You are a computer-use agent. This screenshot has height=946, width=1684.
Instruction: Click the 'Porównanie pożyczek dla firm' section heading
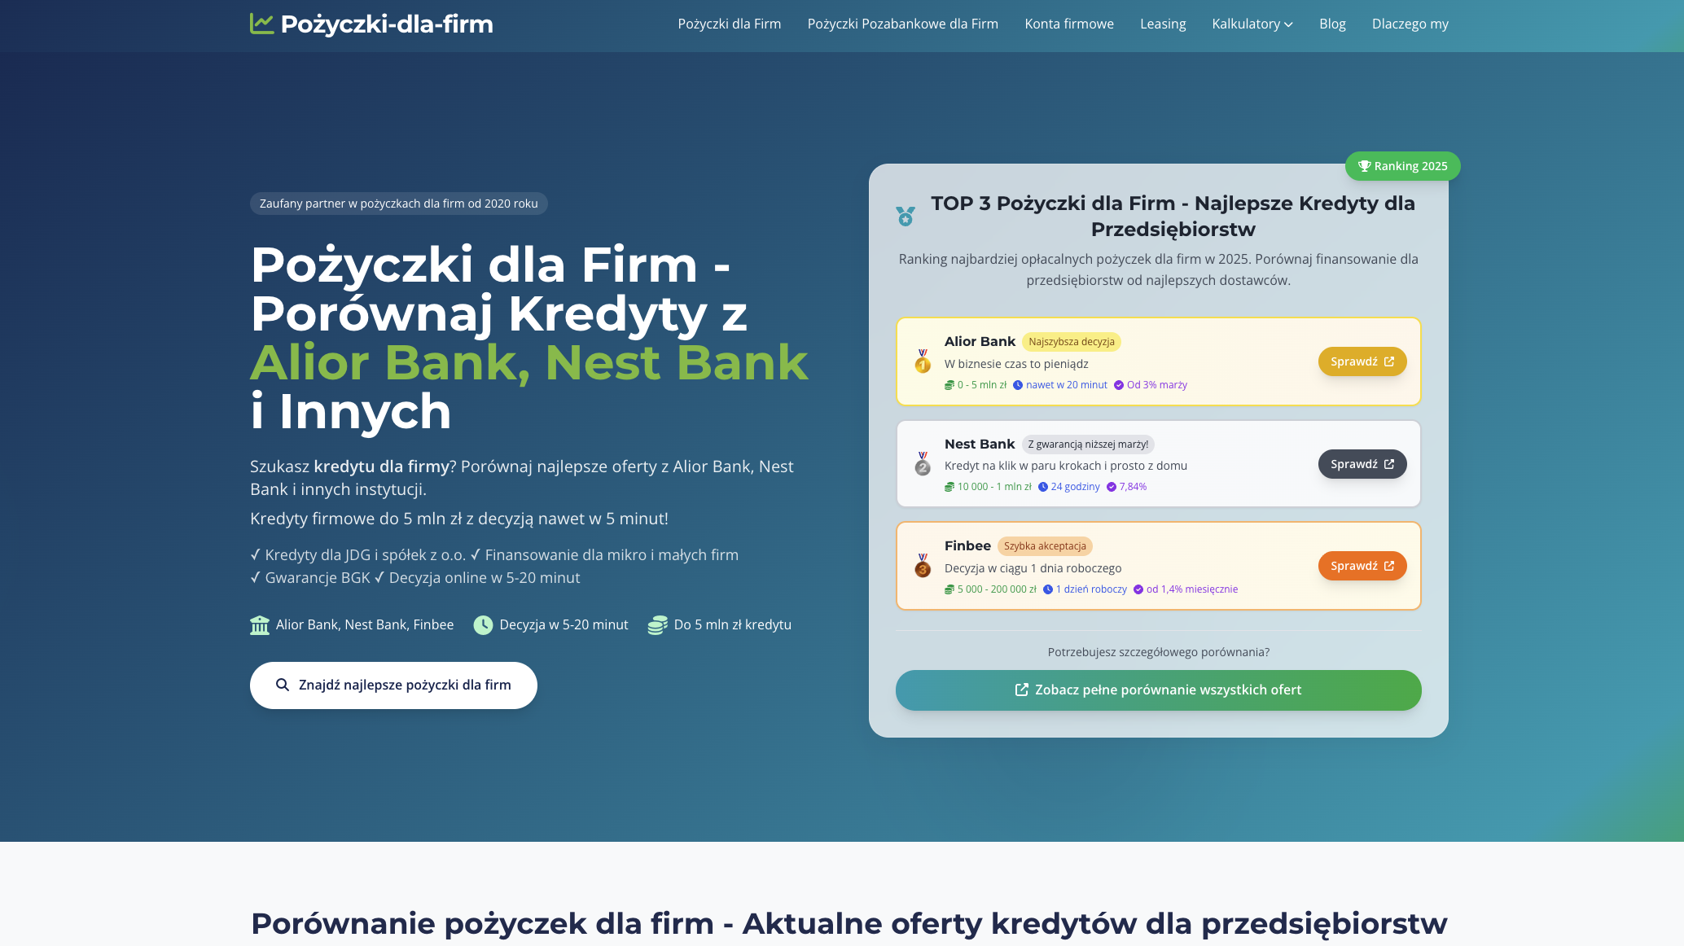click(x=849, y=924)
